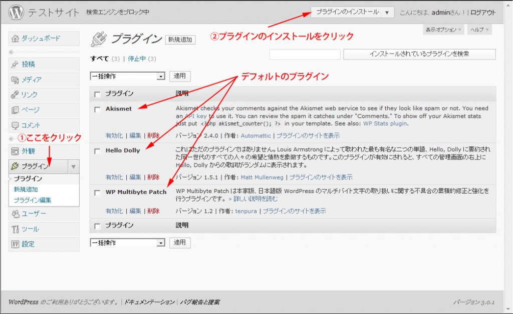
Task: Open ダッシュボード in the sidebar
Action: point(41,38)
